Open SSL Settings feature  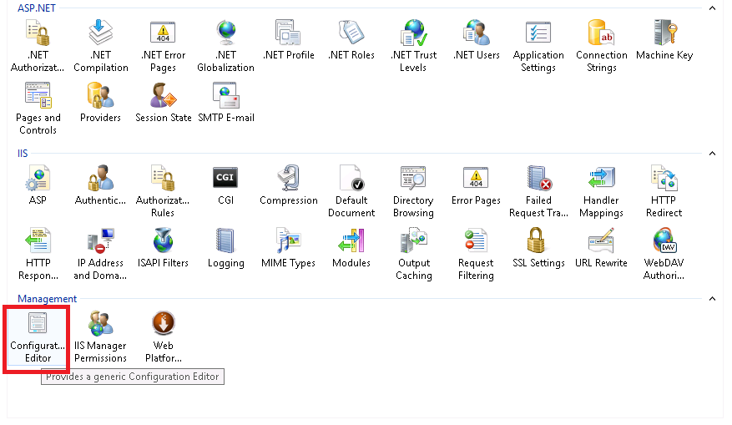(x=538, y=248)
